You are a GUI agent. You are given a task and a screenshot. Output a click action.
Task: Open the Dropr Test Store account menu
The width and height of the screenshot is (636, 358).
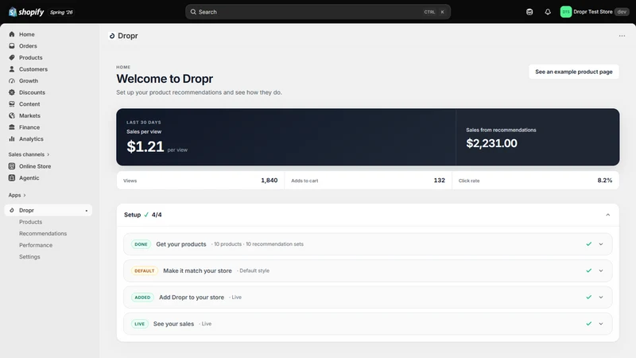594,12
